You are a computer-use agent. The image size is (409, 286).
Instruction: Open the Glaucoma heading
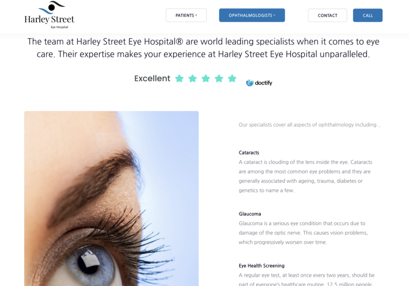[x=250, y=214]
